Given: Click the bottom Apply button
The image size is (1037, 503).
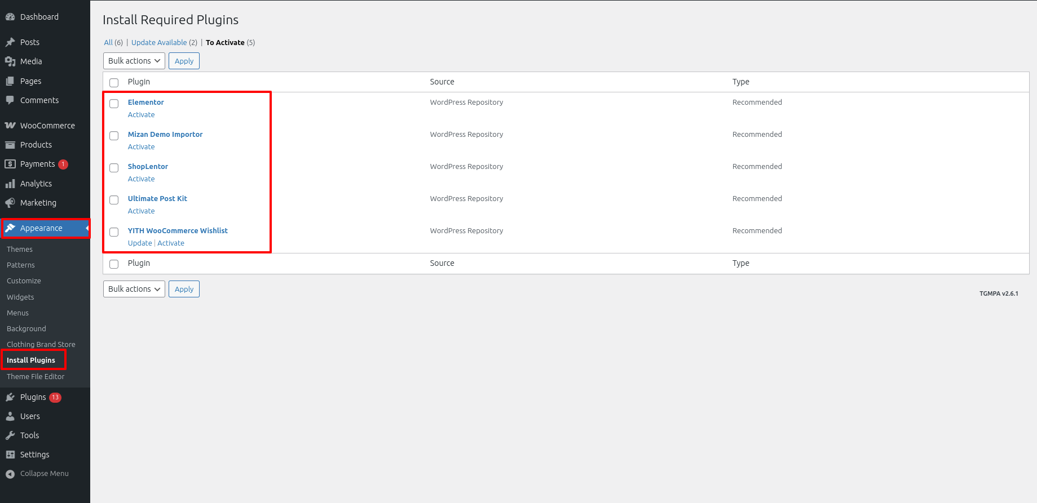Looking at the screenshot, I should 184,289.
